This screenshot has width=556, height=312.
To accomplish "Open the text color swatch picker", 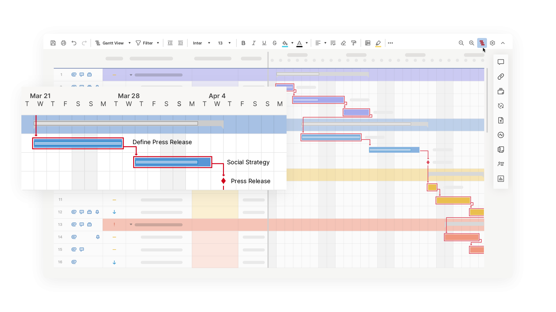I will [x=306, y=43].
